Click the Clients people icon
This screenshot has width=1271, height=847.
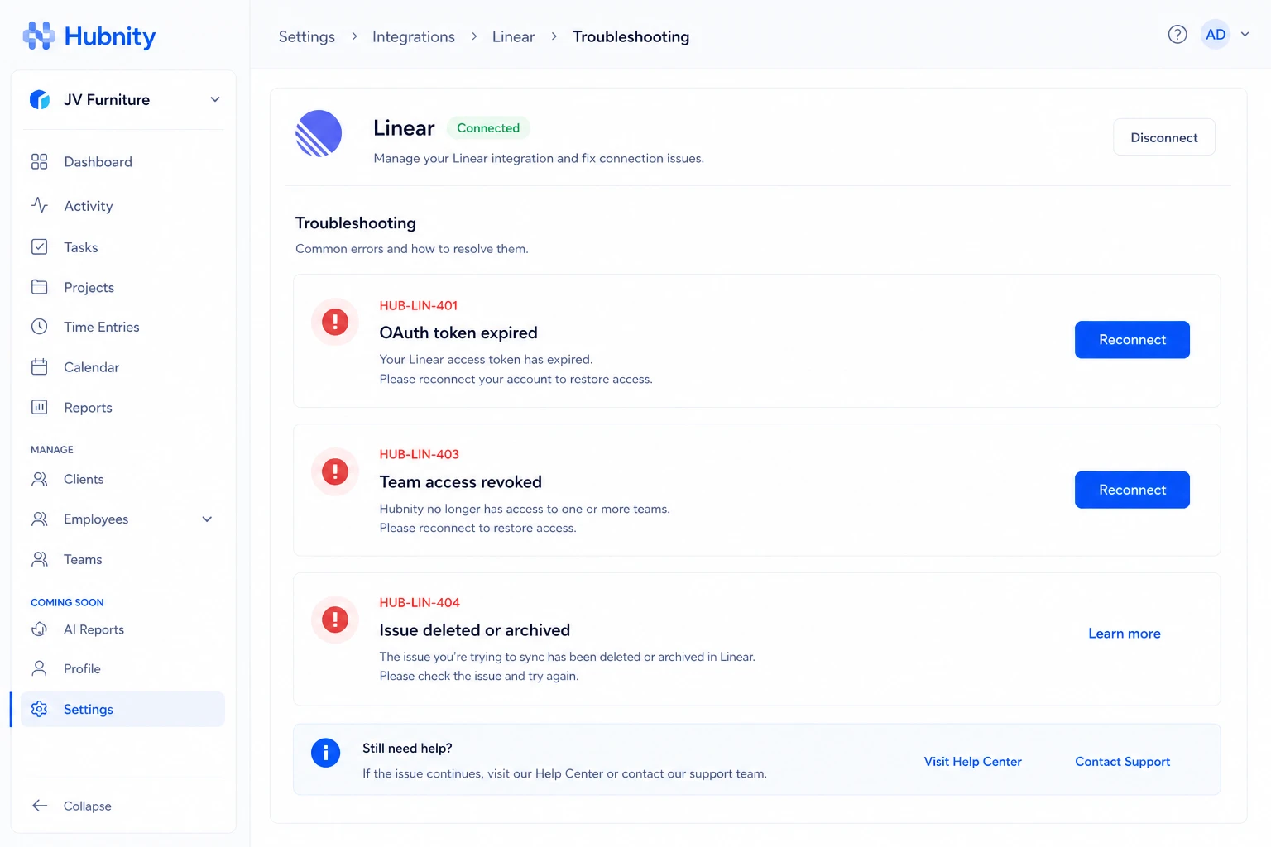coord(39,479)
